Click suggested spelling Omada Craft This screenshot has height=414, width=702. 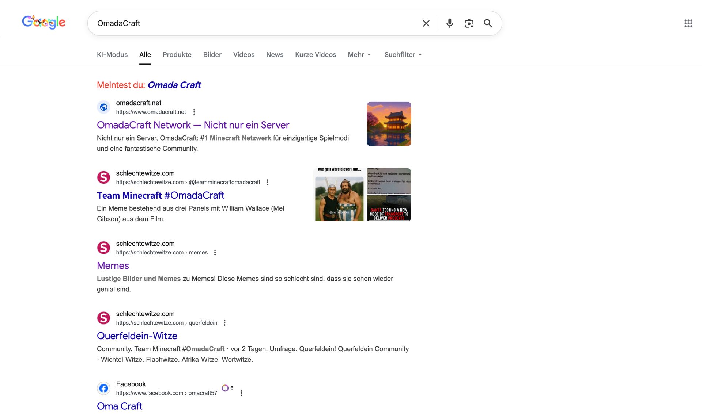[174, 85]
